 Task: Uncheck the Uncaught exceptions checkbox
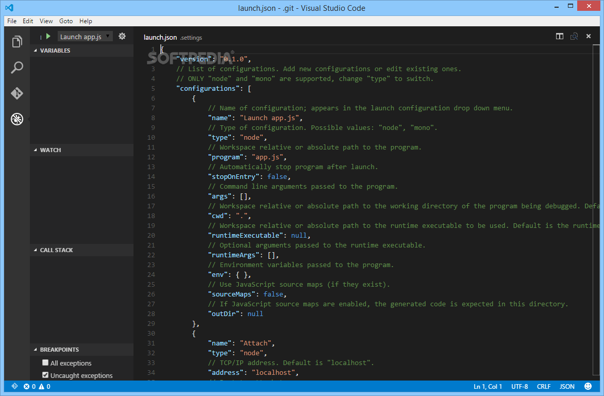45,375
